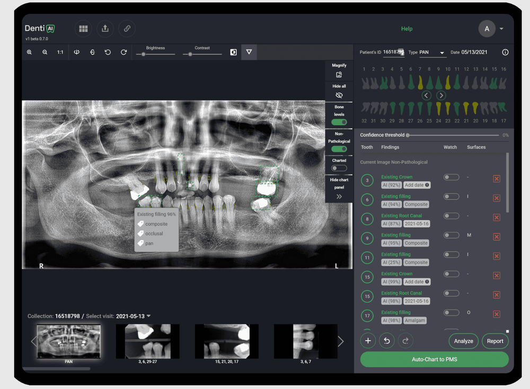Open patient info icon
This screenshot has height=389, width=530.
coord(505,52)
